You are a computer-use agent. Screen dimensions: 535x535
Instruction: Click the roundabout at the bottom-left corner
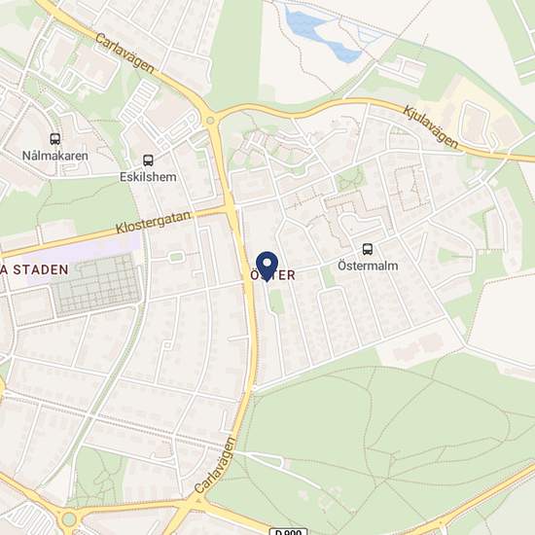[x=69, y=519]
